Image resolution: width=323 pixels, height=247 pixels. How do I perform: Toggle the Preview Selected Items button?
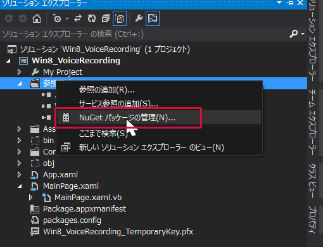pyautogui.click(x=153, y=18)
